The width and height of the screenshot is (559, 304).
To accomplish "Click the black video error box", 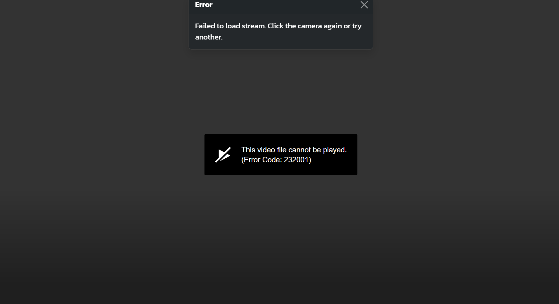I will (281, 155).
